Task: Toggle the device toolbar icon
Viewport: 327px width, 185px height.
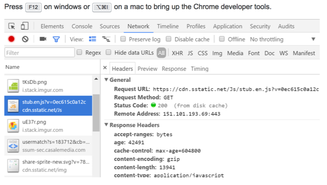Action: point(24,26)
